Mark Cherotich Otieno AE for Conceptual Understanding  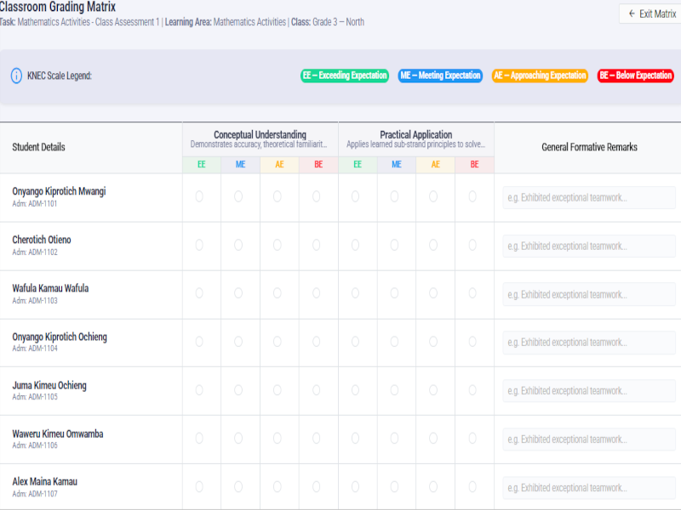point(278,245)
